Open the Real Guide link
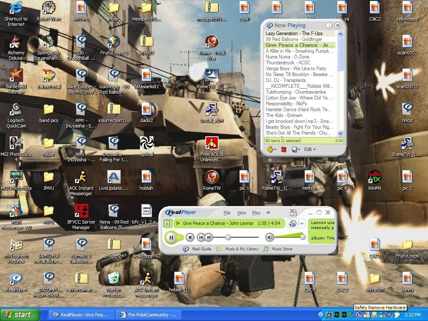 point(197,249)
